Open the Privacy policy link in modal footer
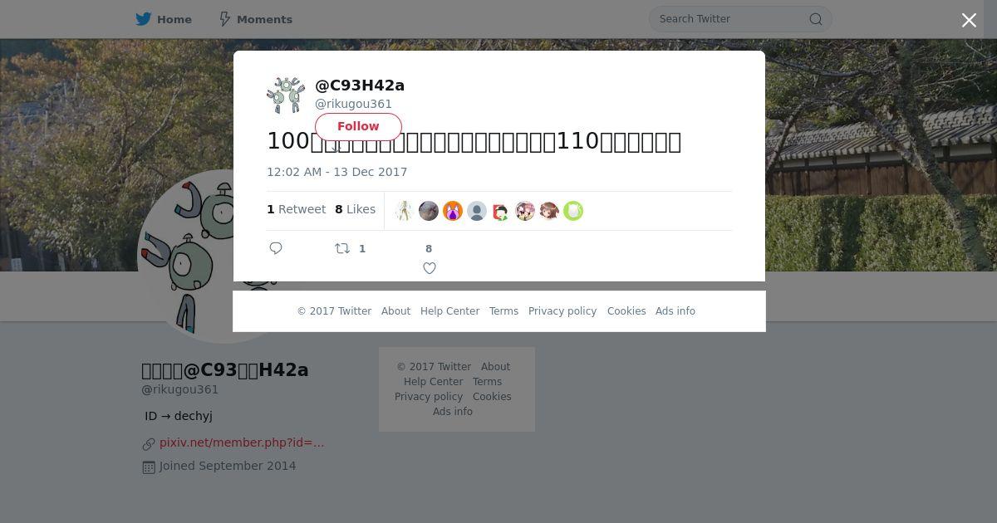Image resolution: width=997 pixels, height=523 pixels. (562, 311)
